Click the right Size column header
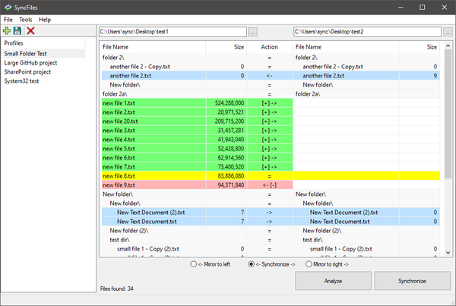Viewport: 456px width, 306px height. 419,47
